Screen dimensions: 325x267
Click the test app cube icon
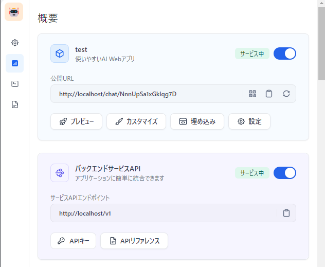click(x=60, y=54)
